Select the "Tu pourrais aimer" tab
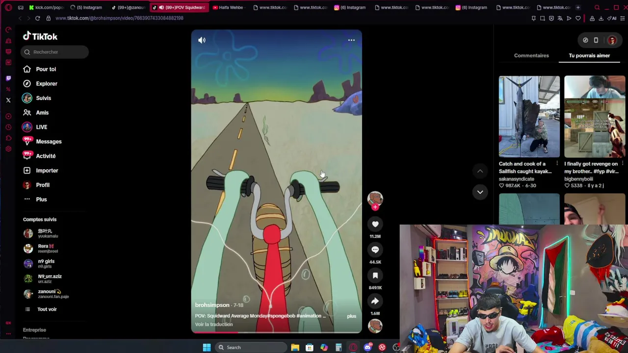628x353 pixels. click(x=589, y=55)
